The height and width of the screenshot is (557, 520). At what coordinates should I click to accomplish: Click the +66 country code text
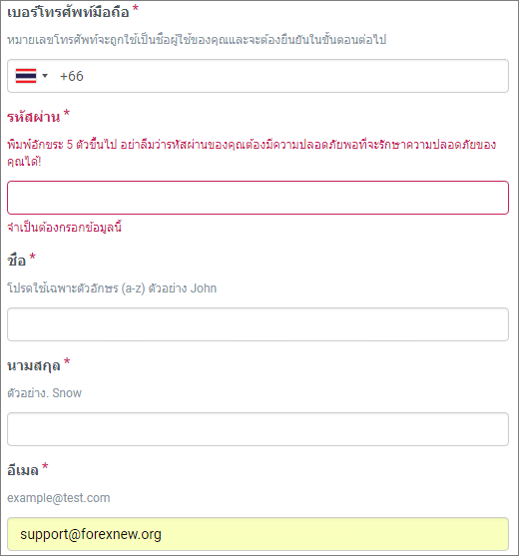point(72,76)
